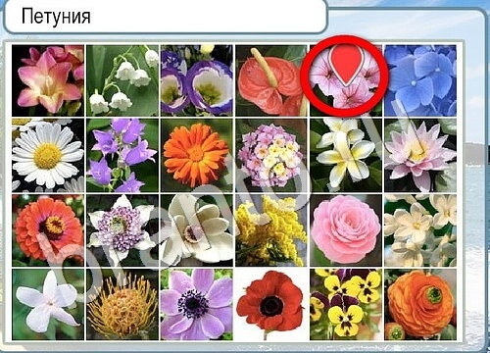Pick the cluster of white jasmine flowers
Screen dimensions: 490x353
click(x=420, y=230)
